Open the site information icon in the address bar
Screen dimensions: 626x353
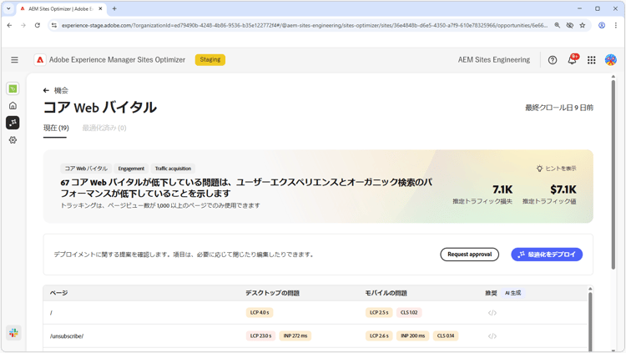point(54,26)
